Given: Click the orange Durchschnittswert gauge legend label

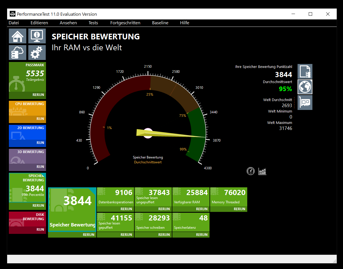Looking at the screenshot, I should [148, 162].
